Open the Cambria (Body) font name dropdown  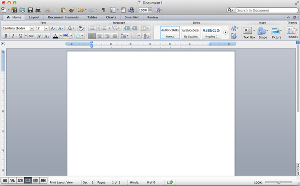[x=32, y=29]
